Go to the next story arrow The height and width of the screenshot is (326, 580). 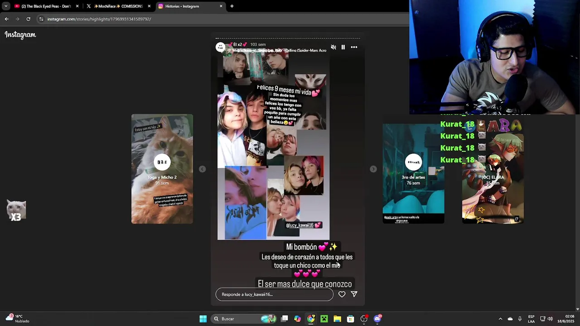[373, 169]
